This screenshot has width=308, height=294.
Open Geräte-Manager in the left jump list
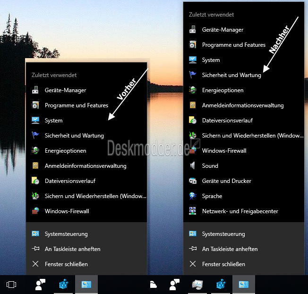(65, 90)
